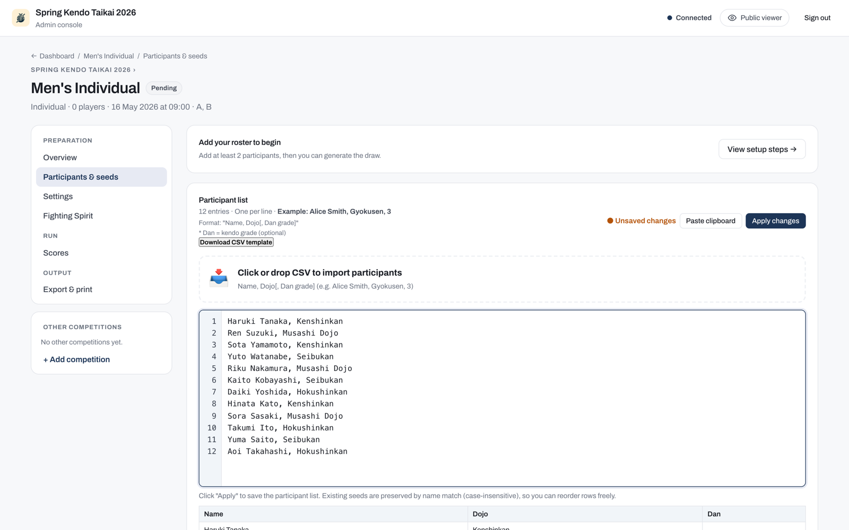Click into the participant list text editor
Viewport: 849px width, 530px height.
[x=502, y=399]
